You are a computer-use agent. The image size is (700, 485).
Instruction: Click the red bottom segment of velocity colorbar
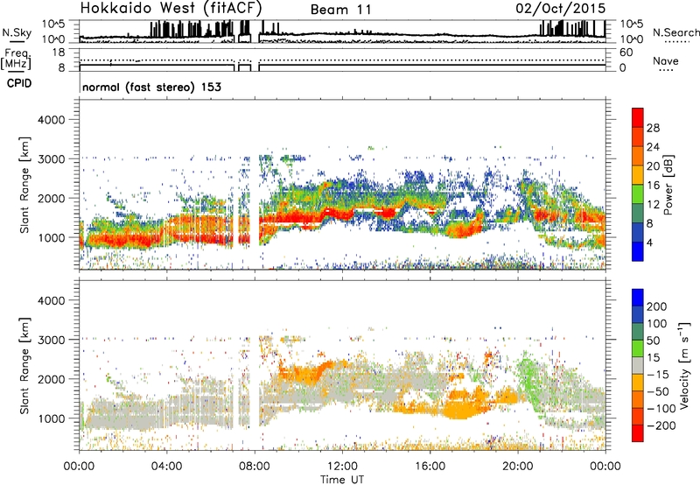pos(638,433)
